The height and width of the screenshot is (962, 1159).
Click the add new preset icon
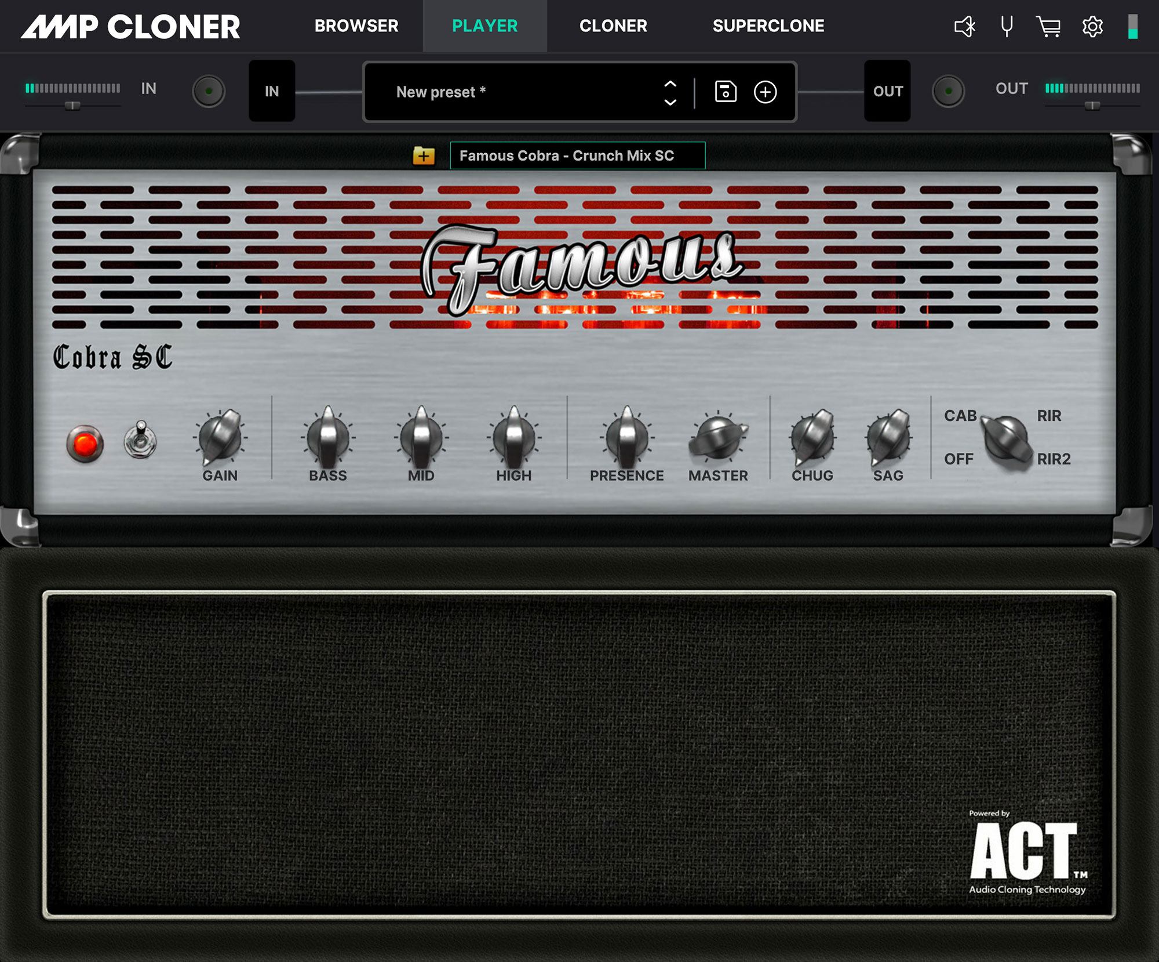click(x=766, y=92)
